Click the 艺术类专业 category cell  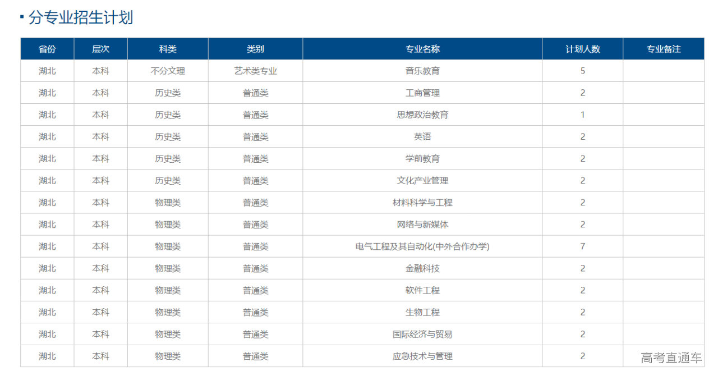click(x=255, y=71)
